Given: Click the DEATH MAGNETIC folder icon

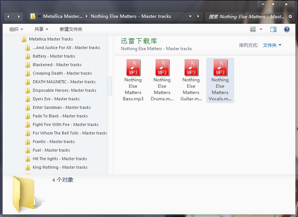Looking at the screenshot, I should pyautogui.click(x=28, y=82).
